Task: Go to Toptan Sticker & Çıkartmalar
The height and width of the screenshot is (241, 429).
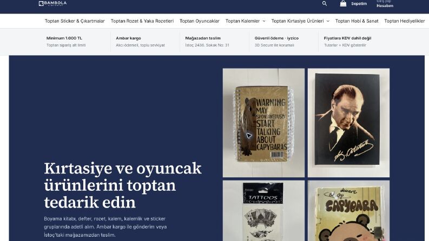Action: [x=75, y=21]
